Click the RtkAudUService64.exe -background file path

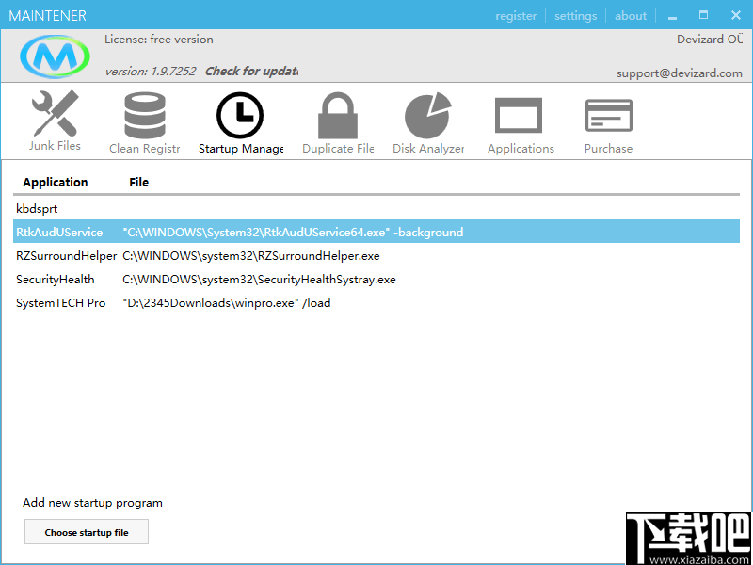click(x=293, y=233)
